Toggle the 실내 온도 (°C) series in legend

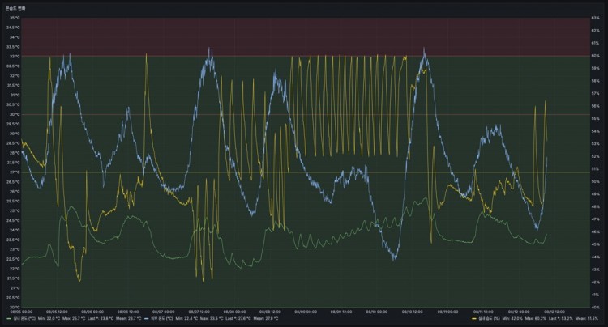coord(23,320)
